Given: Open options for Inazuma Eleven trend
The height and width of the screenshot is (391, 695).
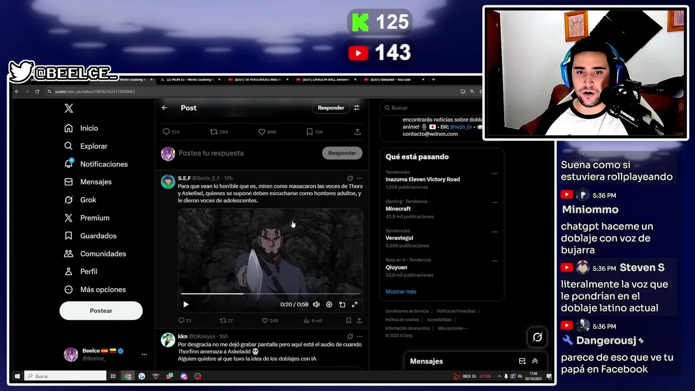Looking at the screenshot, I should click(x=495, y=173).
